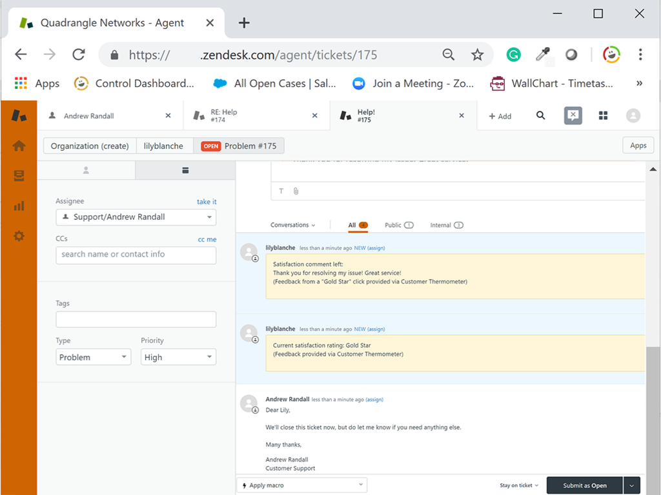
Task: Click the attachment paperclip icon
Action: pyautogui.click(x=296, y=191)
